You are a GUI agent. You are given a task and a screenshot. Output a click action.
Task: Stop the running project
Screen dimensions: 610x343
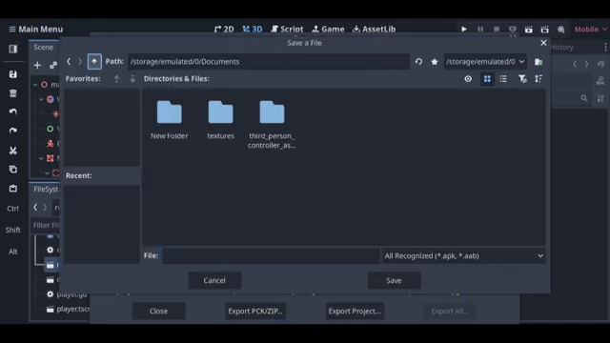click(x=497, y=30)
